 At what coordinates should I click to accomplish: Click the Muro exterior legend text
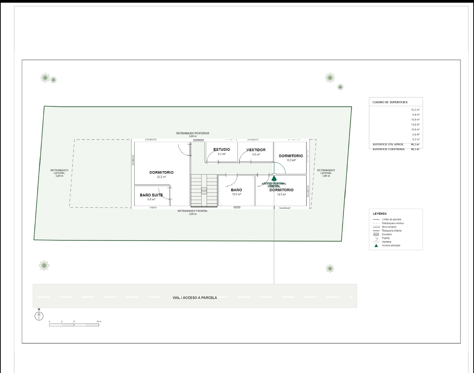389,227
